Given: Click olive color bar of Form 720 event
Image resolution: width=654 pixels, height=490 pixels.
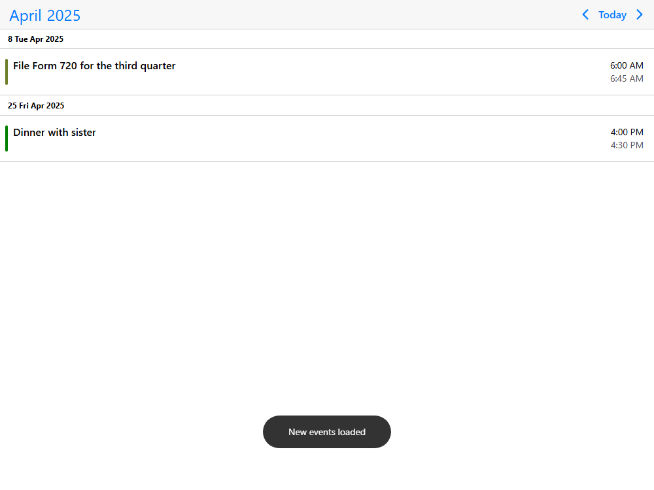Looking at the screenshot, I should point(7,72).
